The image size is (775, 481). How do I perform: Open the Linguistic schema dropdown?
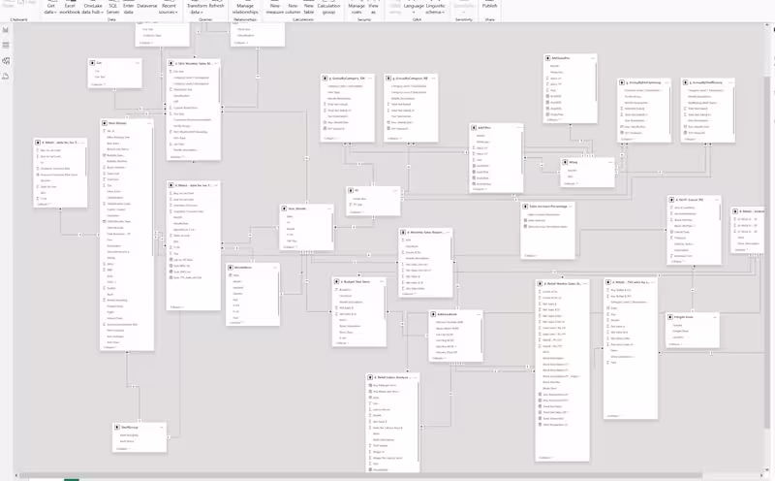tap(435, 8)
